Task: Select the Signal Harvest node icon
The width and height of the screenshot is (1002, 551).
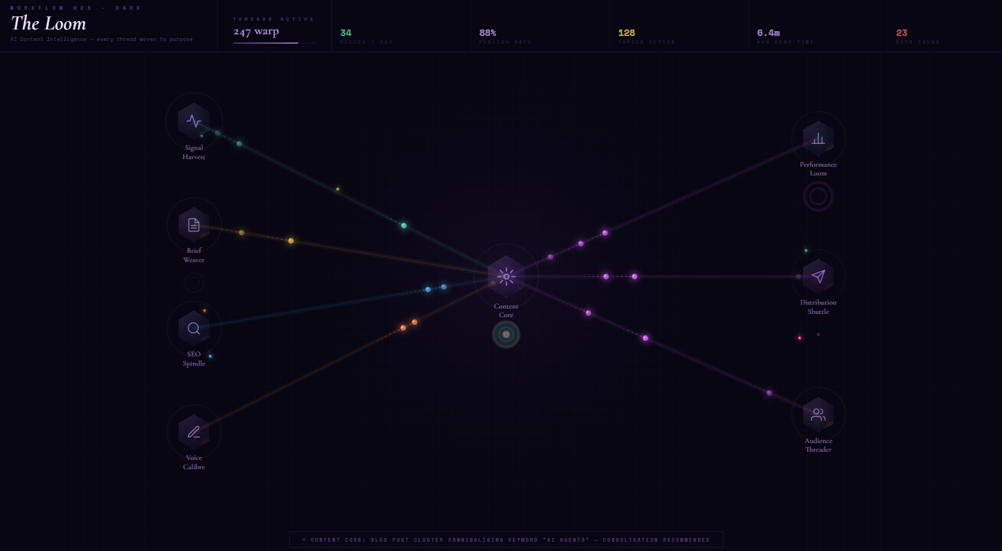Action: [194, 120]
